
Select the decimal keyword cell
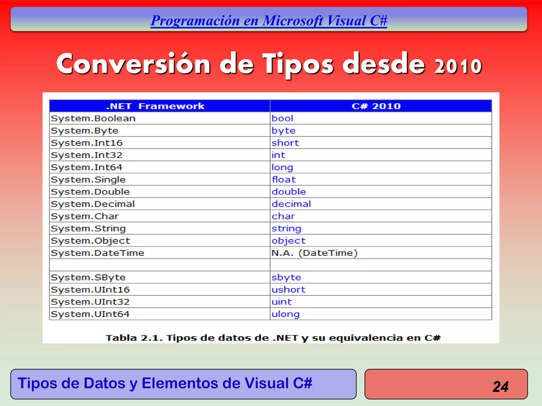click(381, 204)
